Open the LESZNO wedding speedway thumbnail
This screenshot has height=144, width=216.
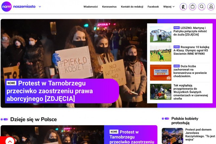(161, 34)
